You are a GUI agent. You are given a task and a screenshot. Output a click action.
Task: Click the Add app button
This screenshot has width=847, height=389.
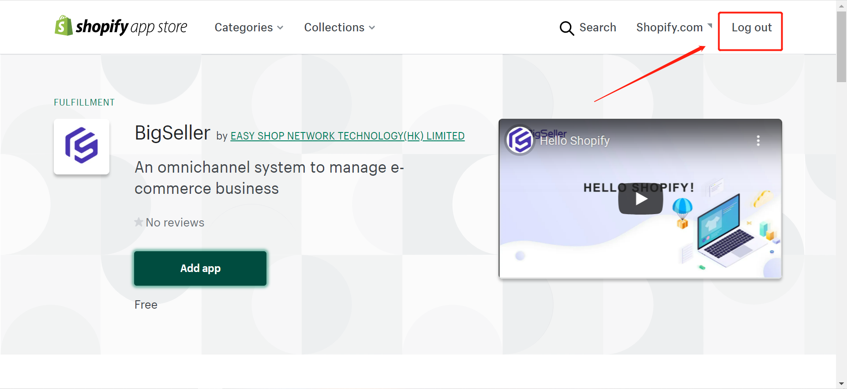pos(200,268)
